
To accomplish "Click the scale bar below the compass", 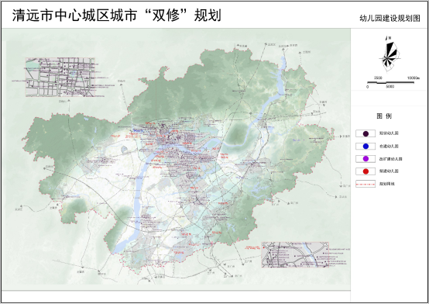I will point(390,82).
